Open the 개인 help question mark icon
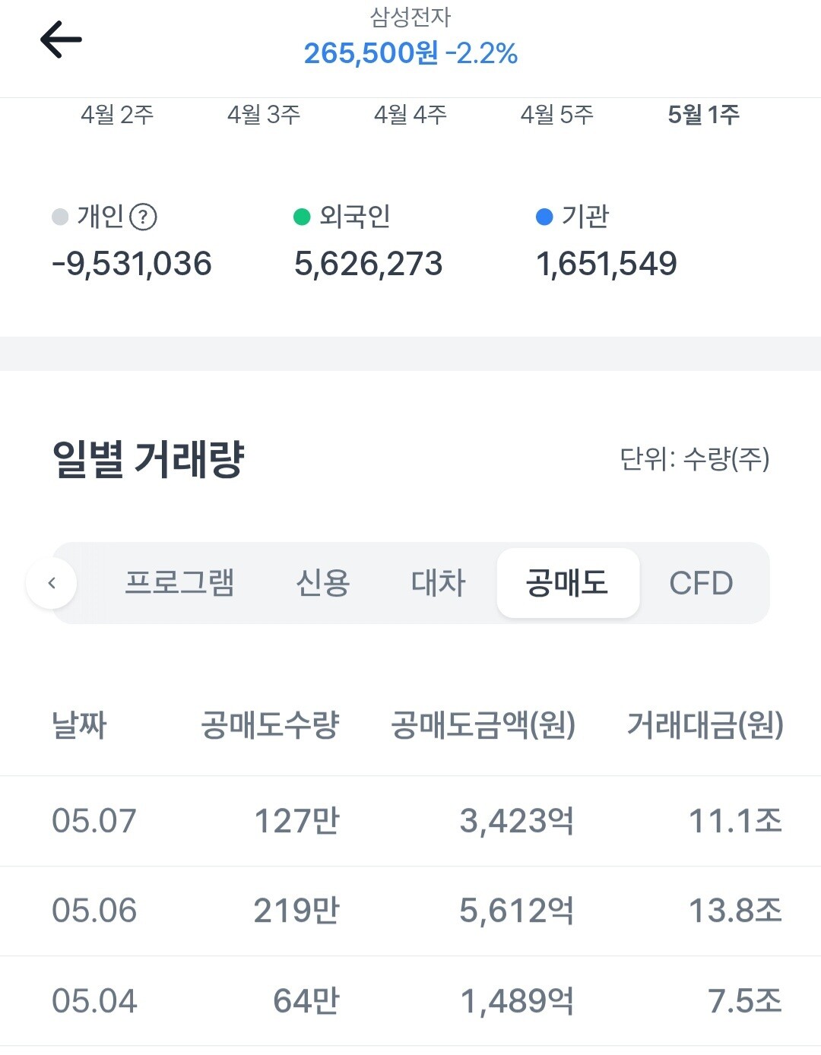 [x=143, y=217]
